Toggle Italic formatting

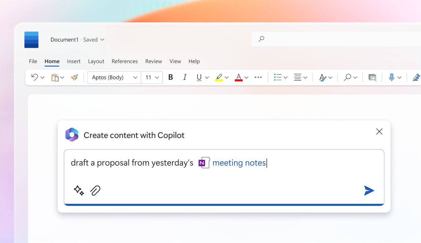[x=185, y=77]
